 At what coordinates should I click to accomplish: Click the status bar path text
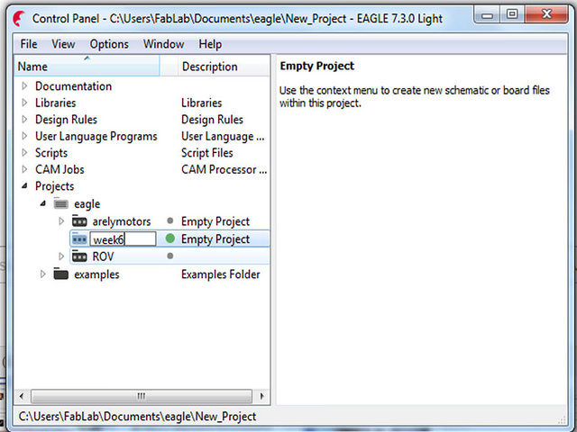click(137, 416)
